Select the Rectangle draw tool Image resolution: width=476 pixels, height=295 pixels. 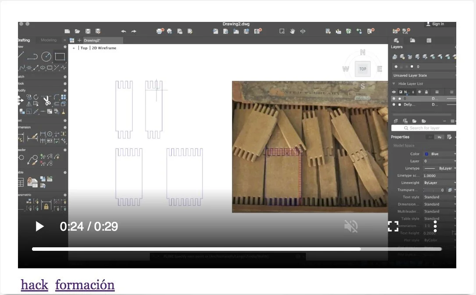[x=60, y=57]
